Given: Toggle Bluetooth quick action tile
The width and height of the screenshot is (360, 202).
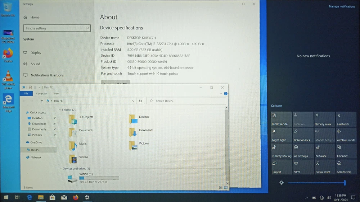Looking at the screenshot, I should pyautogui.click(x=346, y=119).
